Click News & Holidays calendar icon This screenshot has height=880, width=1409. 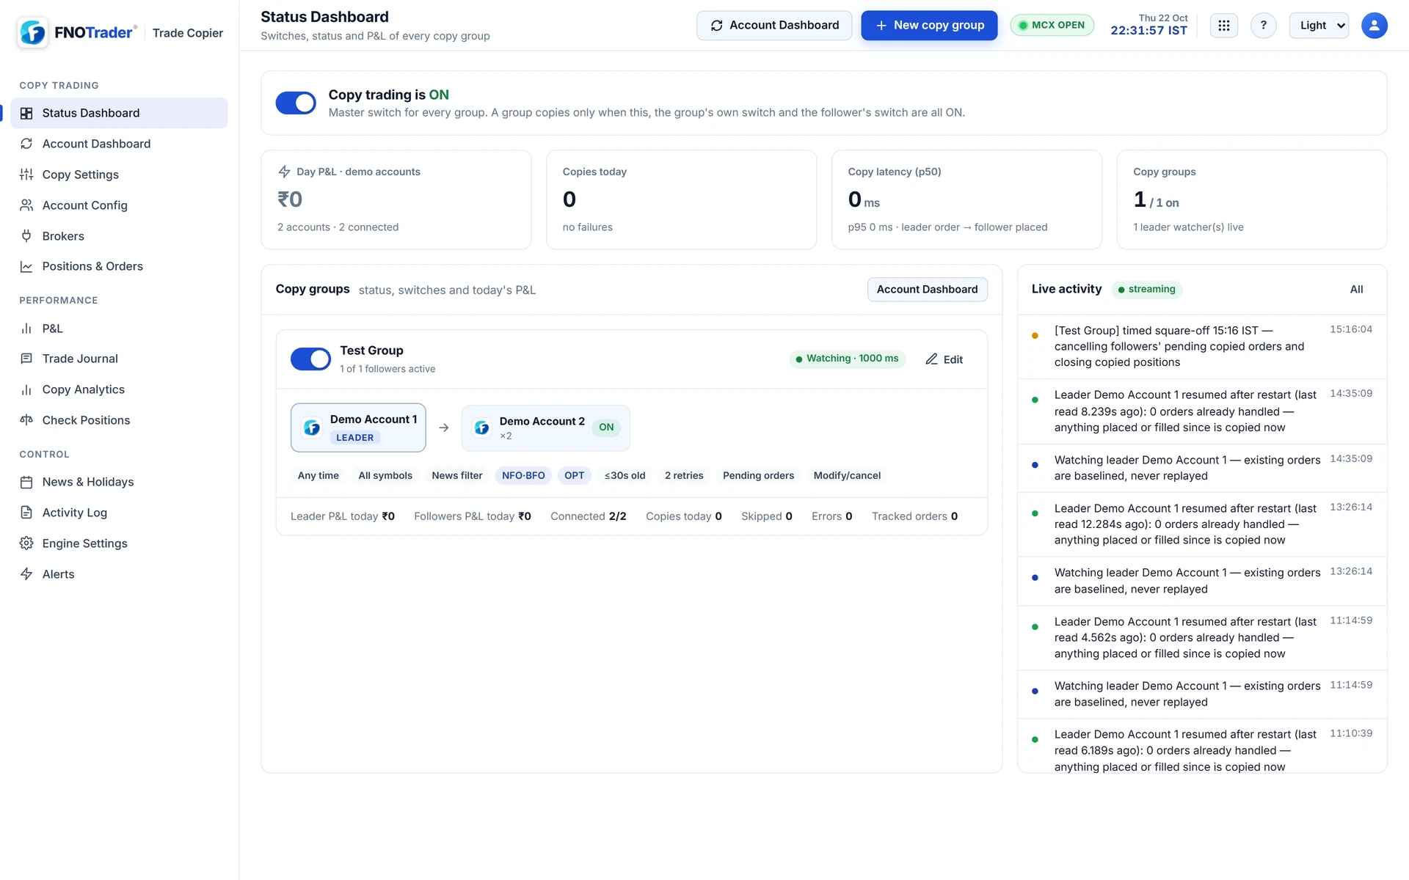pyautogui.click(x=26, y=482)
